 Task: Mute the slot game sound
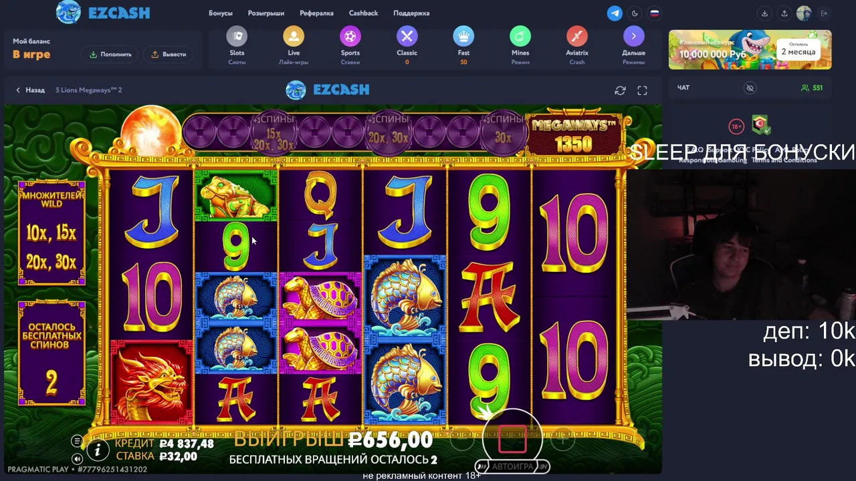tap(77, 459)
